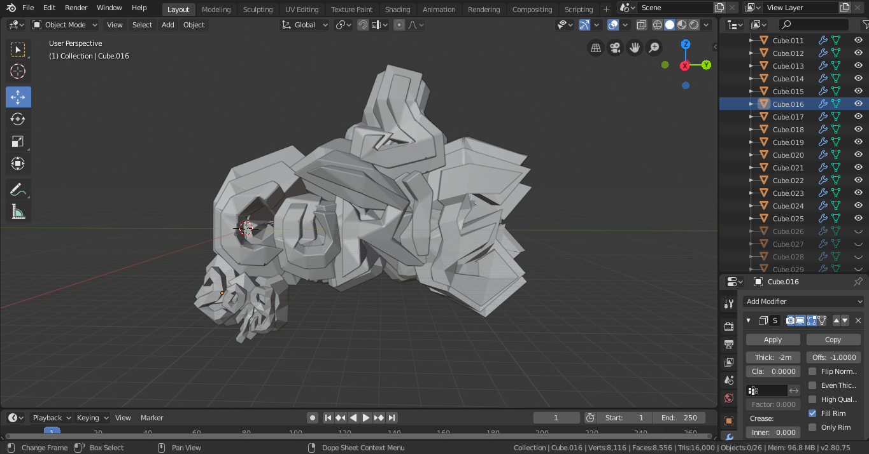Select the Rotate tool

click(x=18, y=119)
